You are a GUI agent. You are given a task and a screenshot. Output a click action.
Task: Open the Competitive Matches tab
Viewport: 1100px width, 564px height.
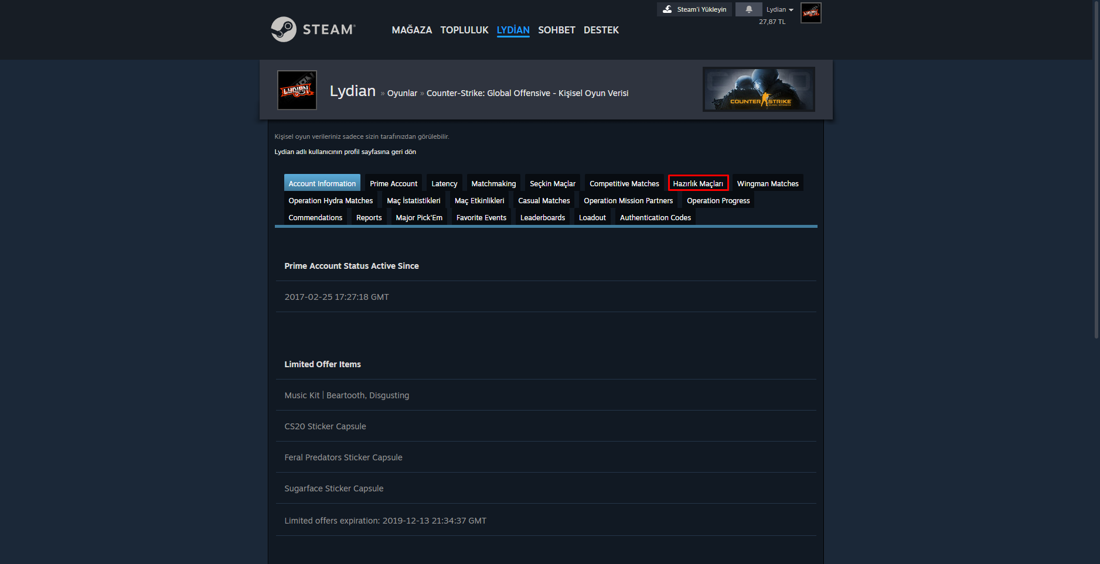click(x=624, y=183)
